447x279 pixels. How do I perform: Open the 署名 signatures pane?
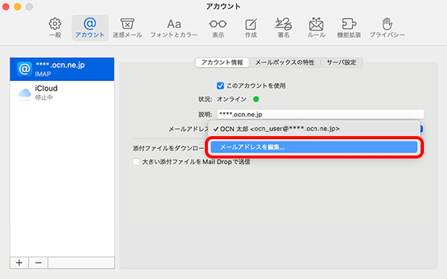(283, 28)
